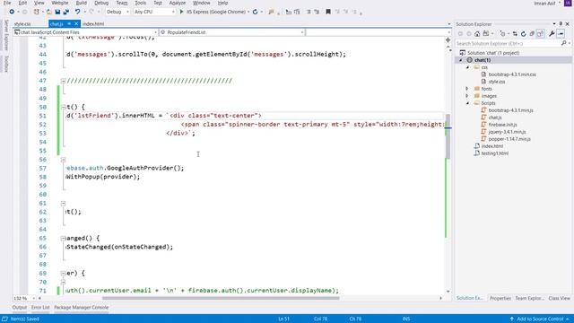Viewport: 574px width, 323px height.
Task: Click the browser Refresh icon in toolbar
Action: (255, 12)
